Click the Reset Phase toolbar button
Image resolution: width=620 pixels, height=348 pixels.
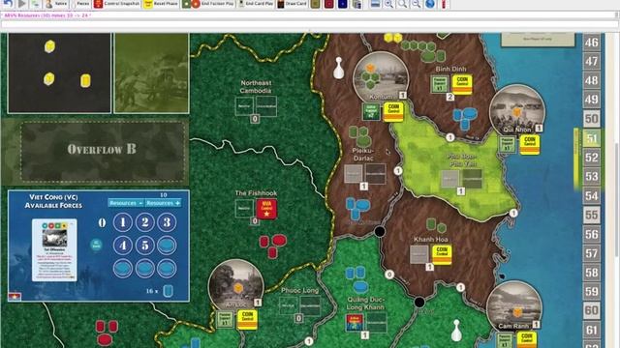161,4
